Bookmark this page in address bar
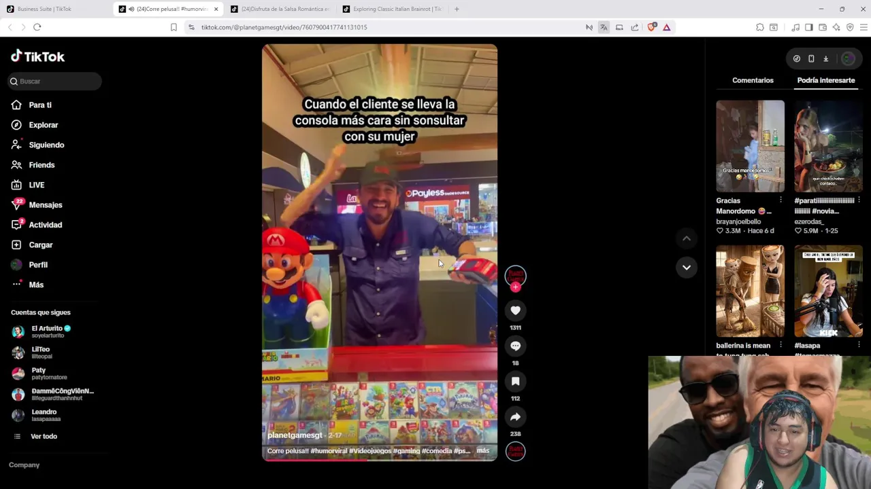 174,27
